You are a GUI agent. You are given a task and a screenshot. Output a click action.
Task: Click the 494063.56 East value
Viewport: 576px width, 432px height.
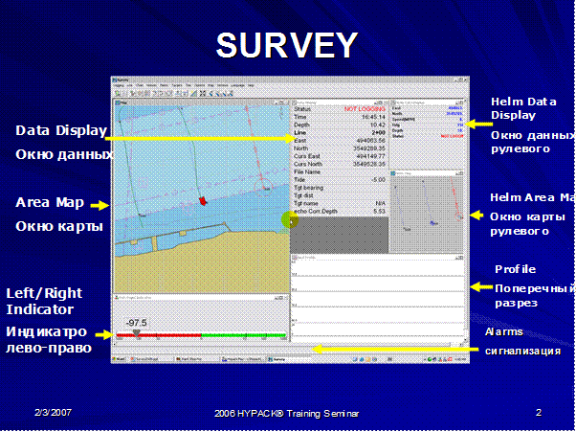point(370,141)
